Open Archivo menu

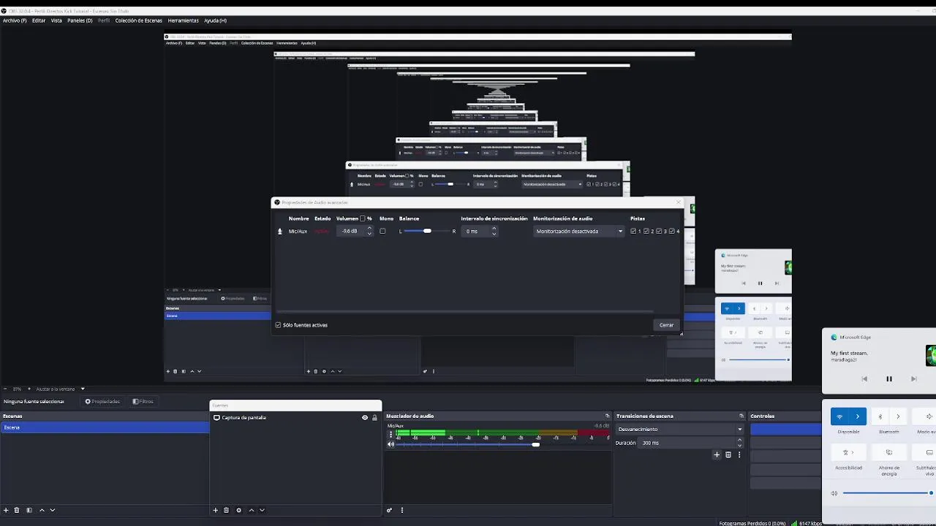(15, 20)
